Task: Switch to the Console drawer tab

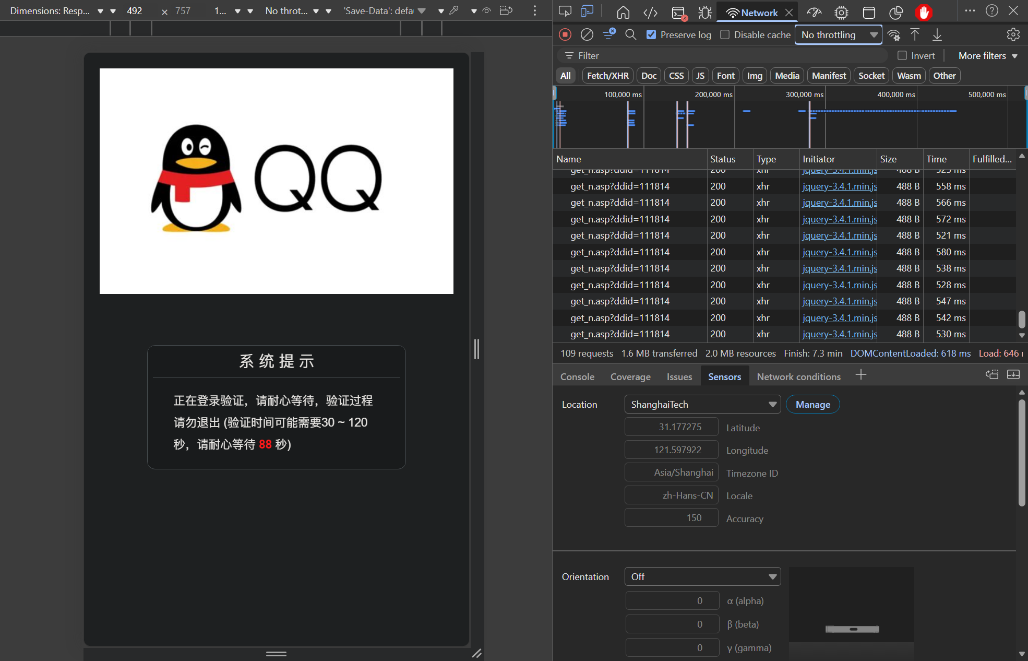Action: coord(577,376)
